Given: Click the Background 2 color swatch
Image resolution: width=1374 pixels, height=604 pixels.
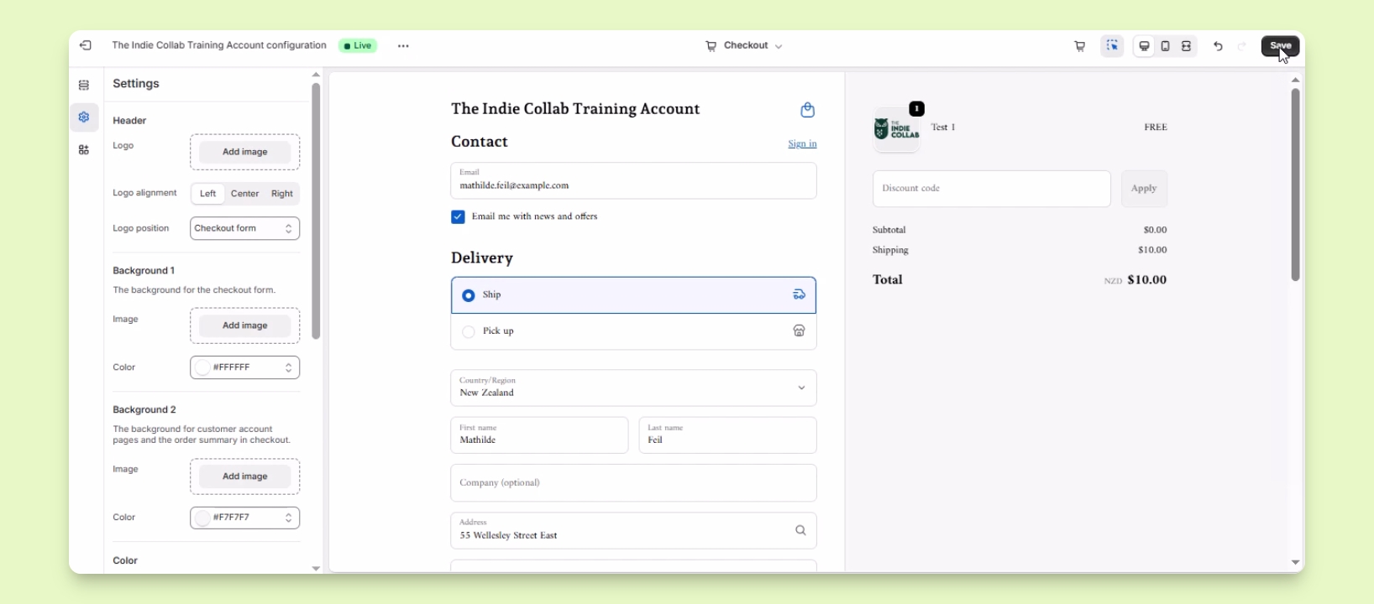Looking at the screenshot, I should [x=202, y=518].
